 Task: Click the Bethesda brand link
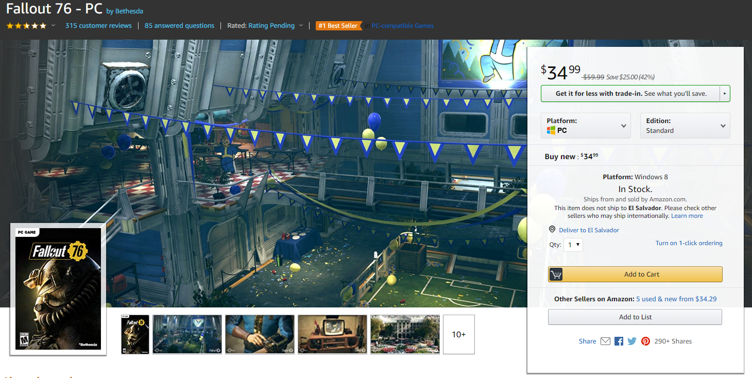[x=129, y=11]
